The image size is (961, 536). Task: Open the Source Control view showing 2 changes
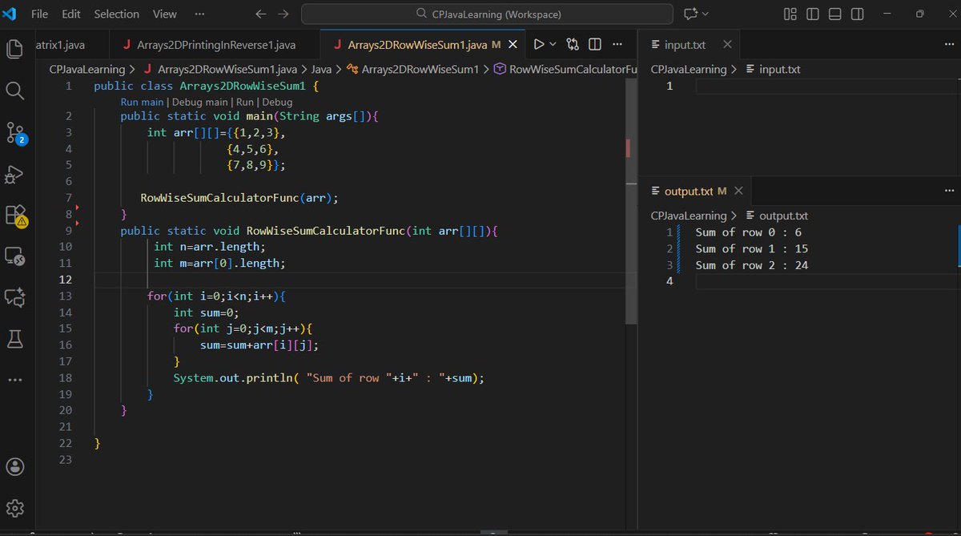(x=15, y=133)
